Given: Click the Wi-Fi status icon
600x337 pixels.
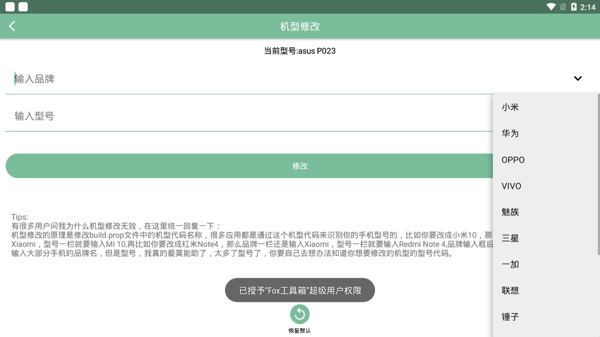Looking at the screenshot, I should pos(551,7).
